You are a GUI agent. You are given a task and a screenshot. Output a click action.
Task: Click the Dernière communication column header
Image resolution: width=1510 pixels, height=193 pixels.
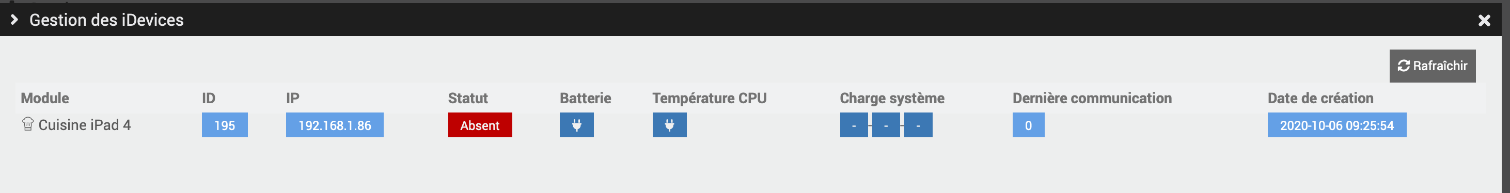[x=1092, y=98]
